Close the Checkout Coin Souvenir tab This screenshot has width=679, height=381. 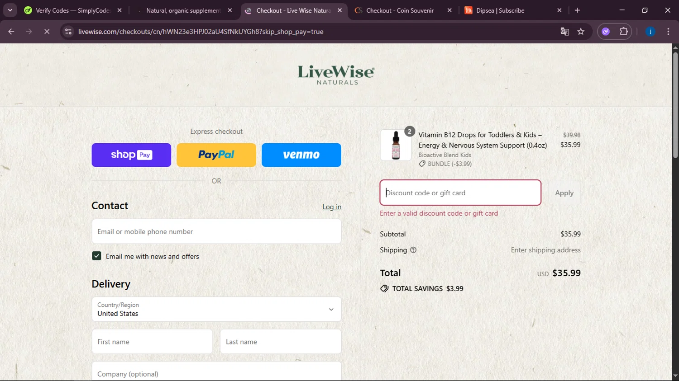(449, 10)
